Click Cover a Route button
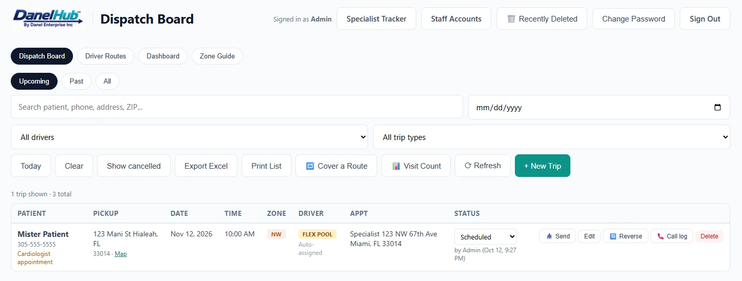Image resolution: width=742 pixels, height=281 pixels. click(336, 166)
